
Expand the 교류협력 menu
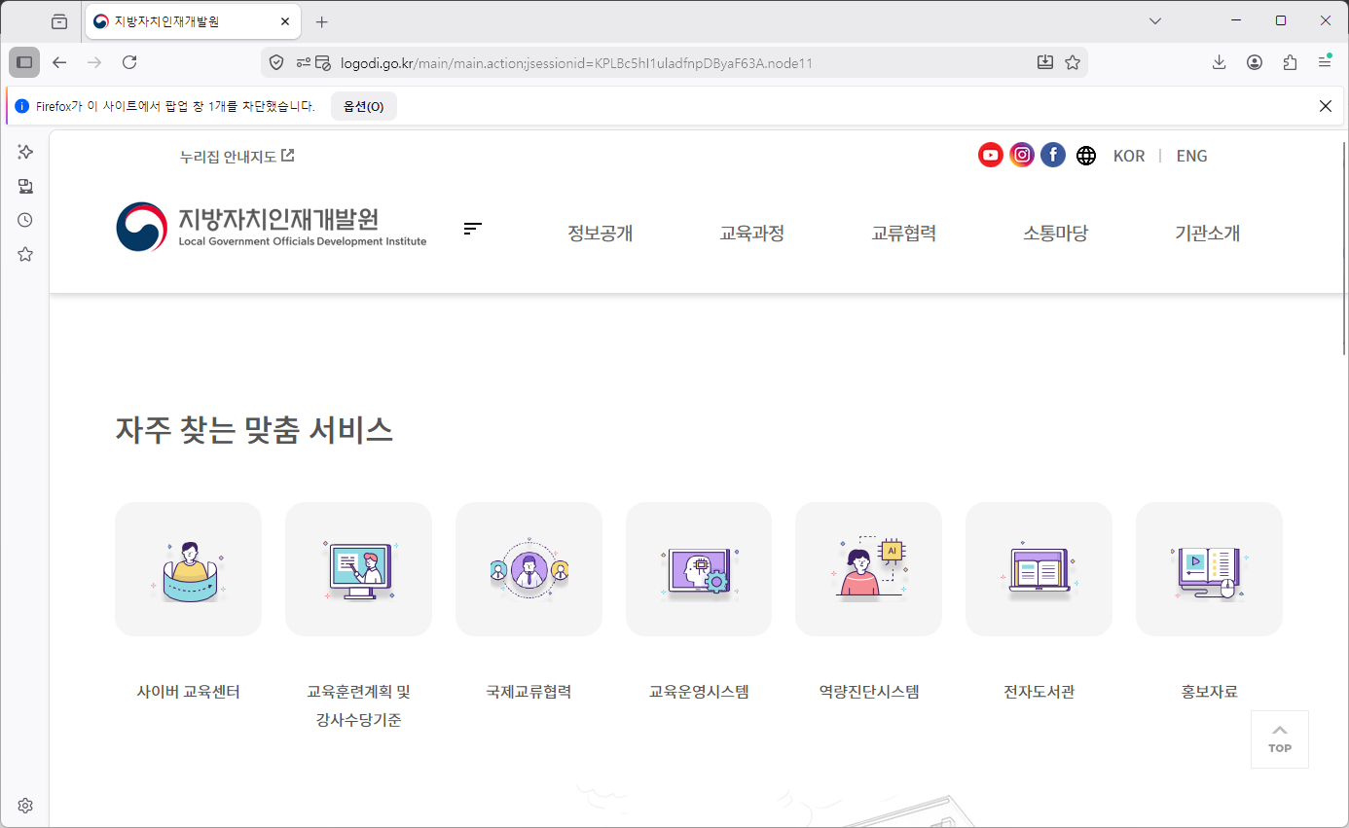point(904,234)
